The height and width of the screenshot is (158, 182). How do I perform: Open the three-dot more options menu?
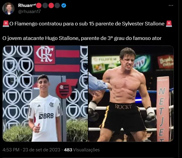point(171,5)
